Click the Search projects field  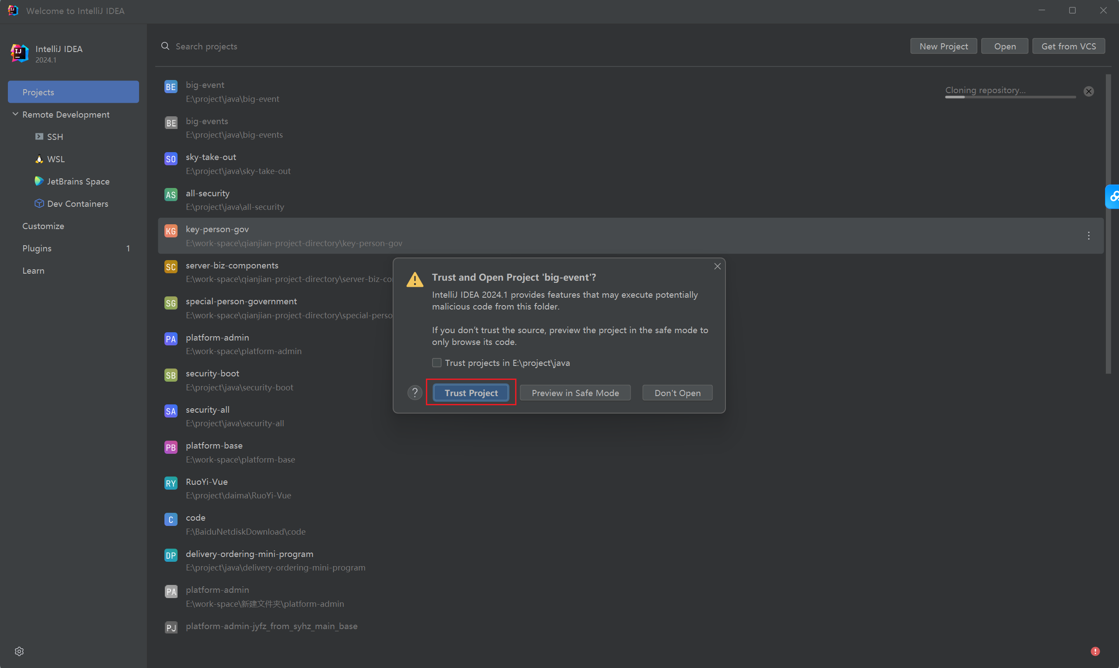coord(531,46)
